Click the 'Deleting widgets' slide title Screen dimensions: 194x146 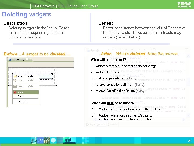click(x=27, y=14)
